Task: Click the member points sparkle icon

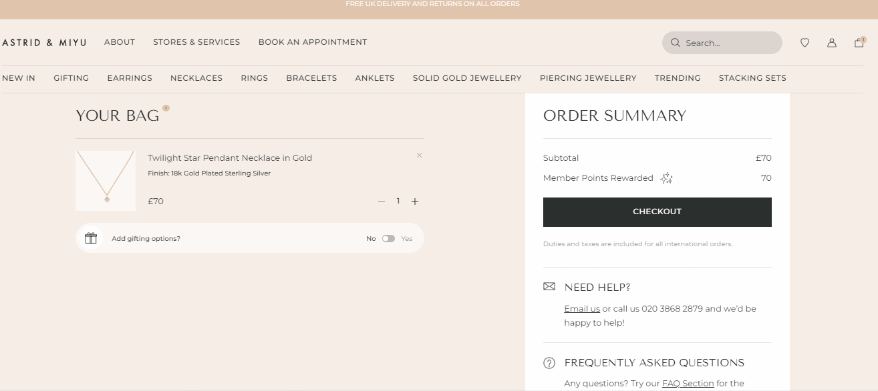Action: click(x=666, y=178)
